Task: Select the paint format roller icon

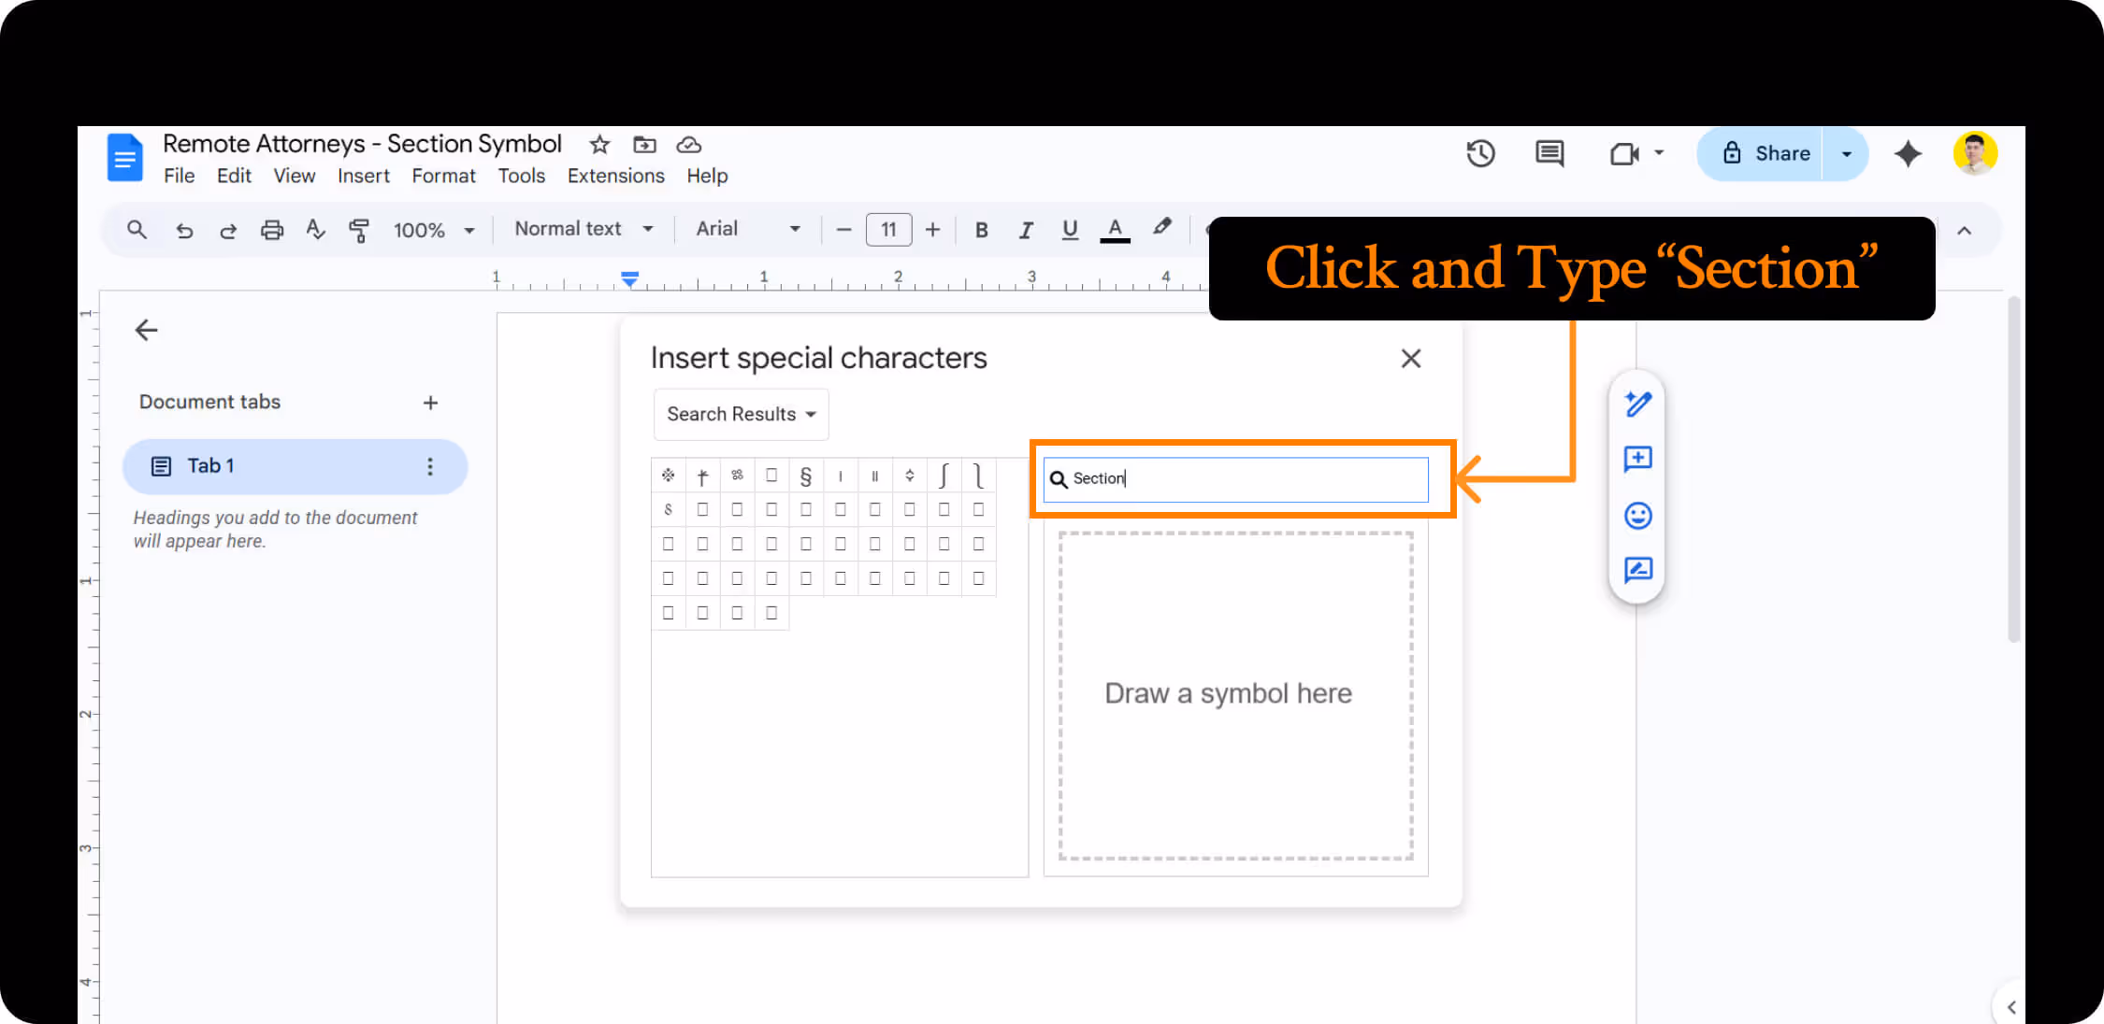Action: pyautogui.click(x=358, y=230)
